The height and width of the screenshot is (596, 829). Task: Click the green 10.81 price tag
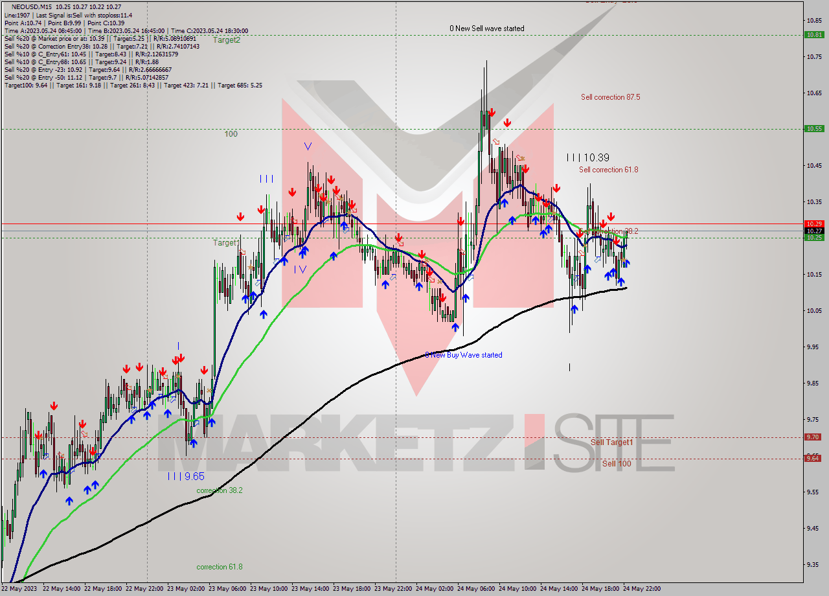pos(814,35)
